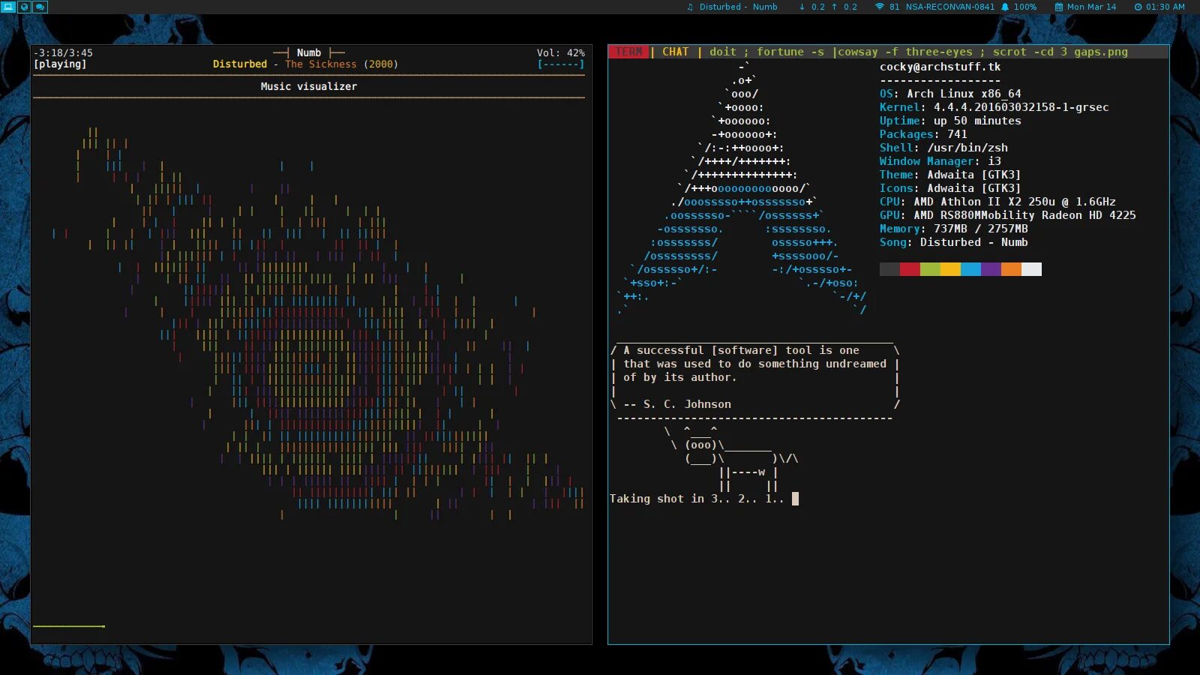Click the '[playing]' status text

(60, 64)
